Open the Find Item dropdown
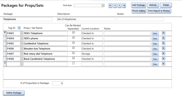This screenshot has width=182, height=102. [103, 5]
